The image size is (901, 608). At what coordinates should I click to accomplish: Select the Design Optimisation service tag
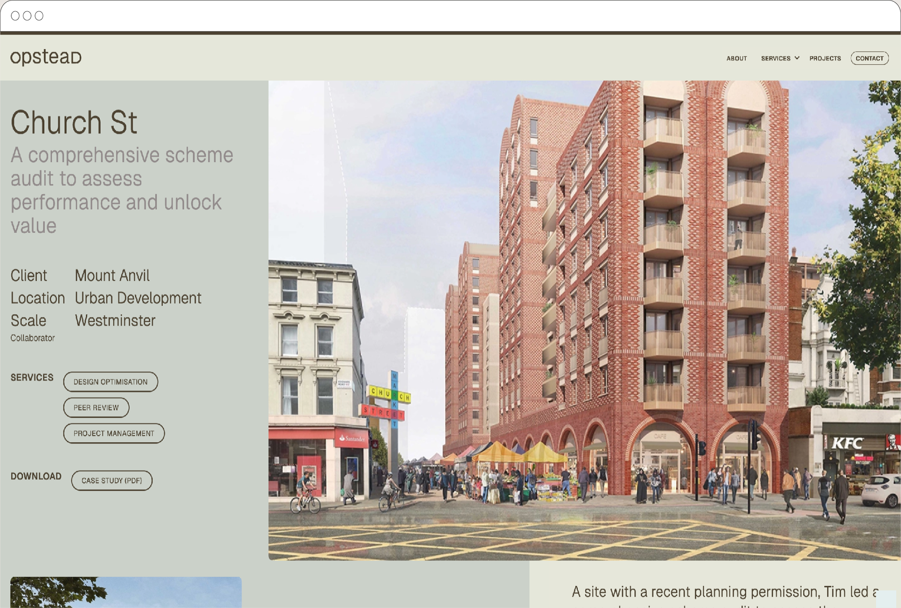[x=110, y=382]
